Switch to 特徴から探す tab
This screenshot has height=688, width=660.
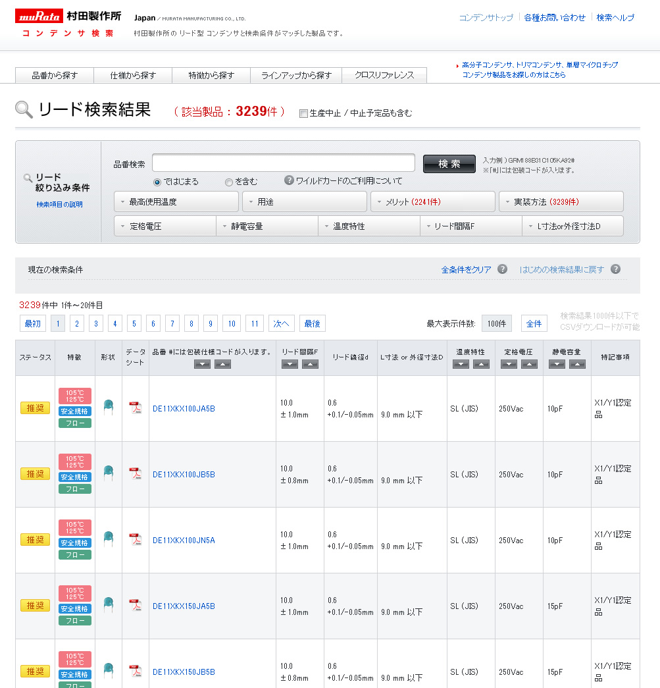[x=211, y=76]
